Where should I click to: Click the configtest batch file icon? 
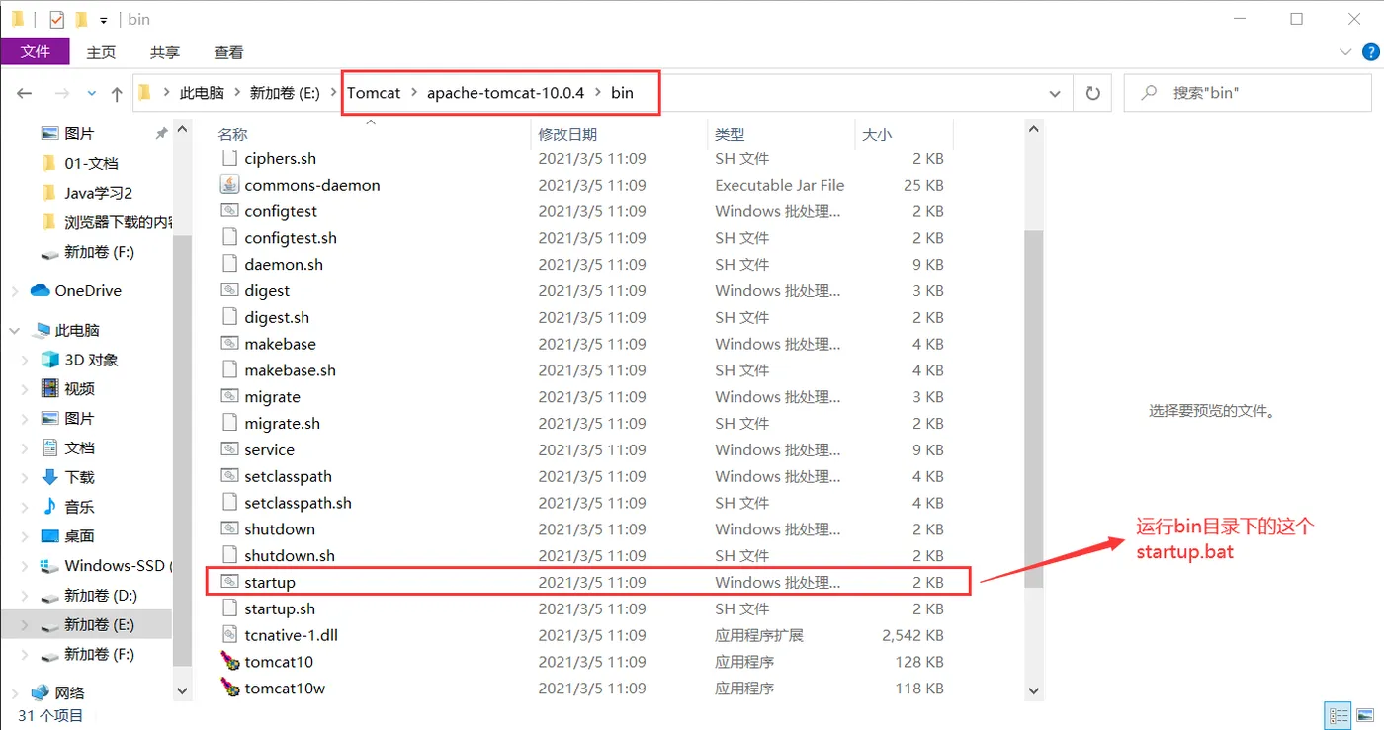(229, 211)
